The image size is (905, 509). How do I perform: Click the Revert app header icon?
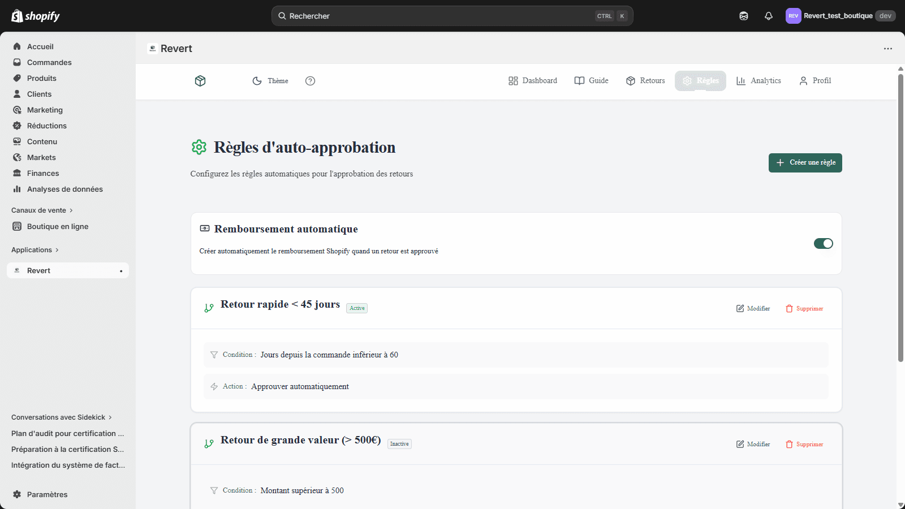pos(152,49)
